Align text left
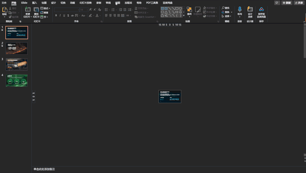Screen dimensions: 306x173 click(106, 15)
